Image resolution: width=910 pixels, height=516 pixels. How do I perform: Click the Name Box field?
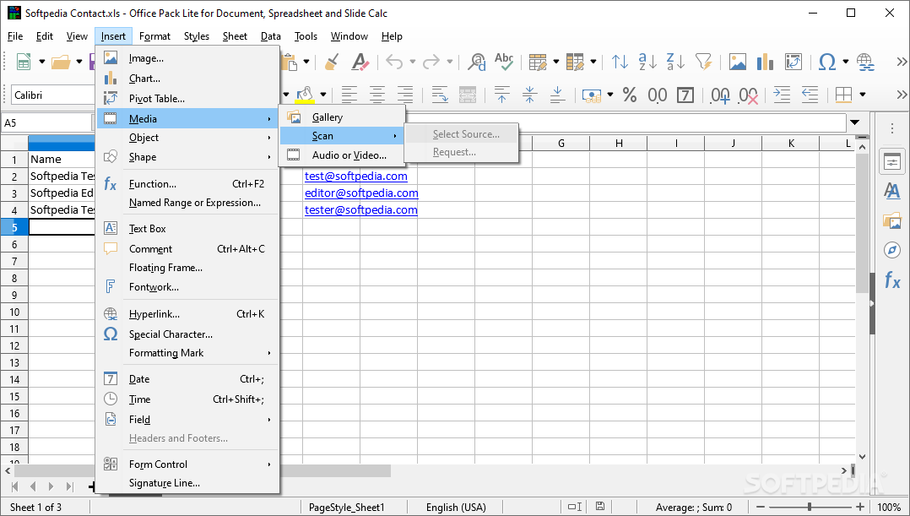(x=47, y=122)
